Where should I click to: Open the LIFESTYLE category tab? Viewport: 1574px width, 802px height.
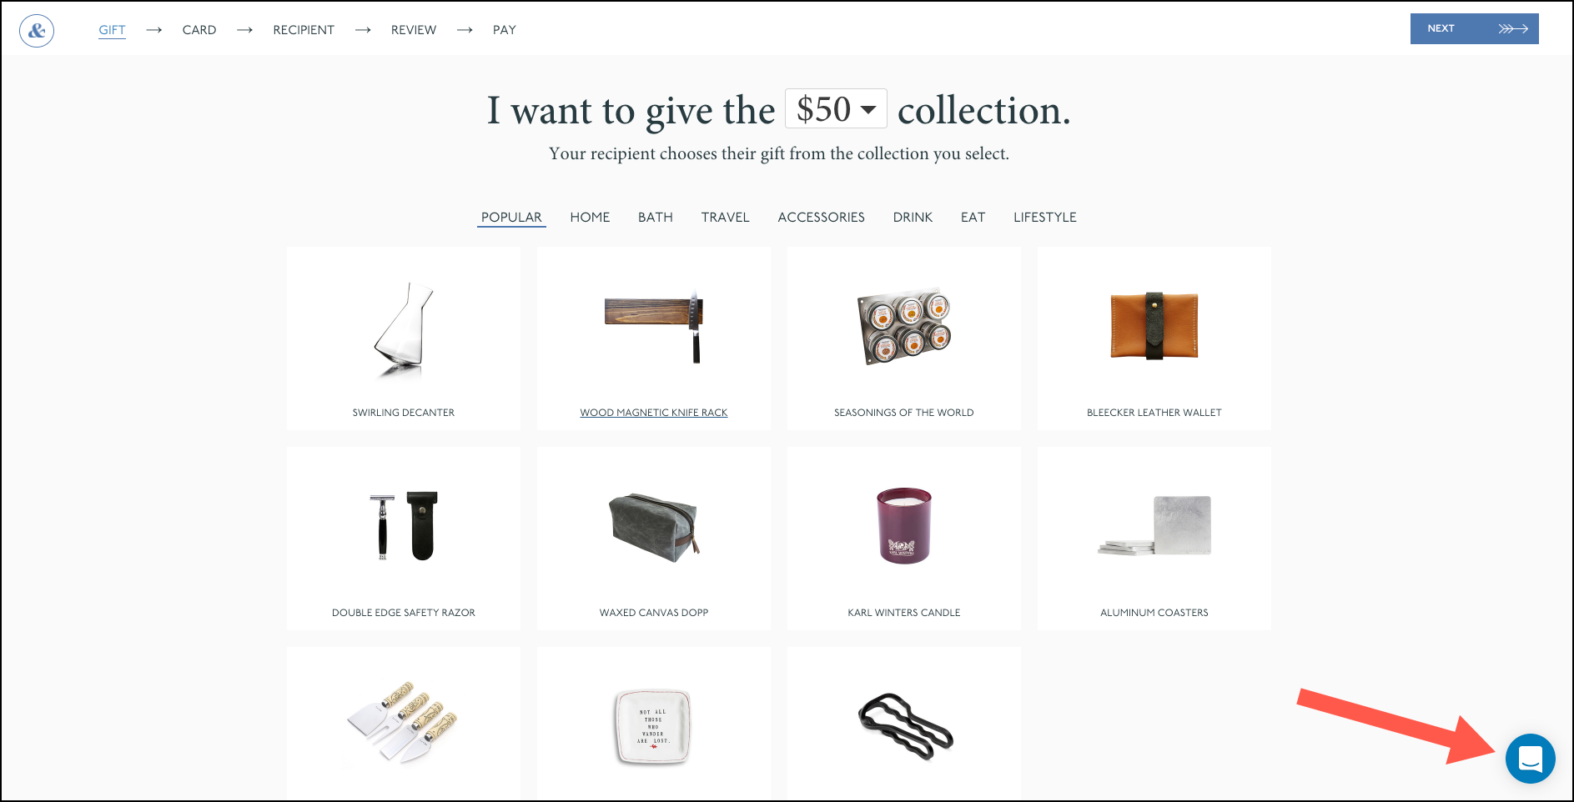[x=1044, y=218]
